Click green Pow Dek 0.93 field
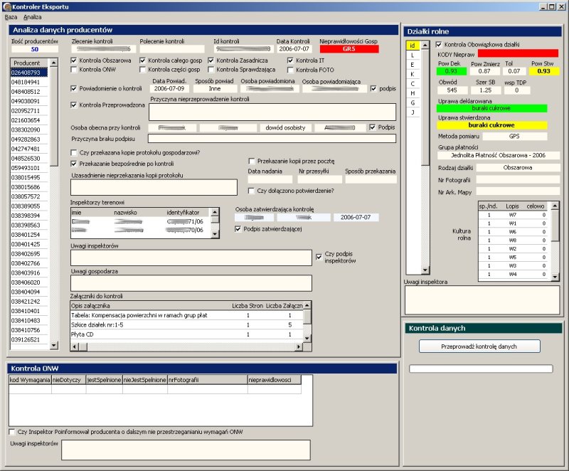Image resolution: width=569 pixels, height=471 pixels. click(x=451, y=71)
